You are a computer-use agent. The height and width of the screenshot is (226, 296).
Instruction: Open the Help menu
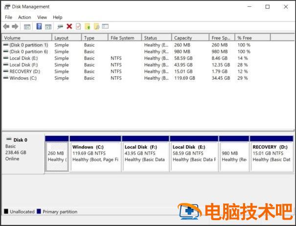(x=58, y=18)
